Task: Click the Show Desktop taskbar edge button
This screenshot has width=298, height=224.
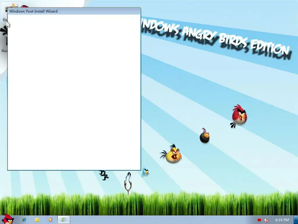Action: click(x=296, y=220)
